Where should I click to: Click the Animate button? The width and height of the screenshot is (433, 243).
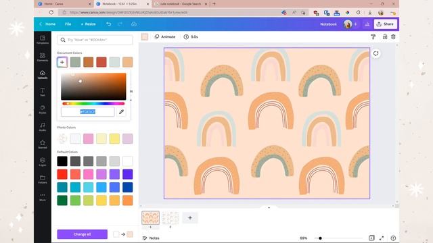[165, 36]
